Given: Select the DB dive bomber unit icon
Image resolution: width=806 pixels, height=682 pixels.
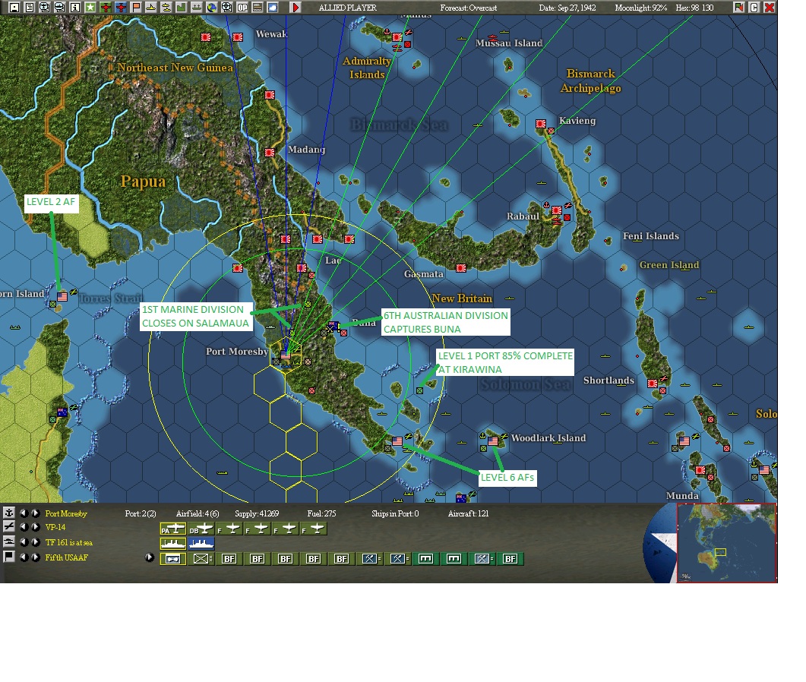Looking at the screenshot, I should [x=201, y=529].
